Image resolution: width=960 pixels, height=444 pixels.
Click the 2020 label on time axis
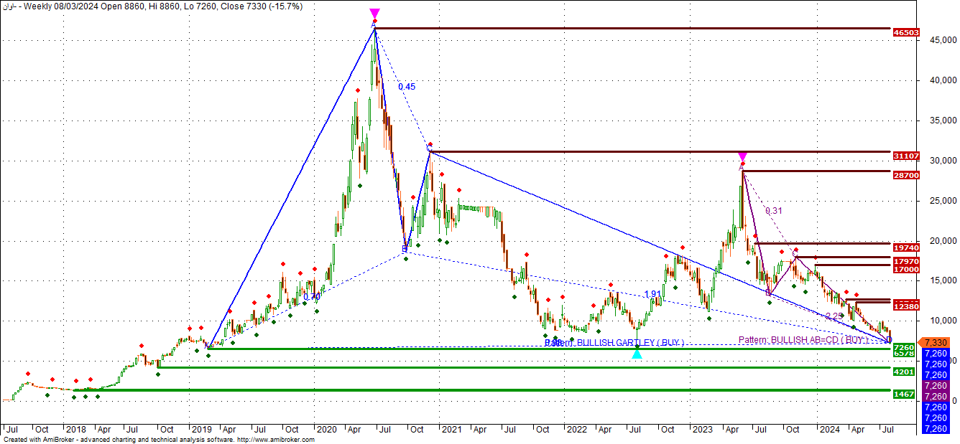point(326,430)
